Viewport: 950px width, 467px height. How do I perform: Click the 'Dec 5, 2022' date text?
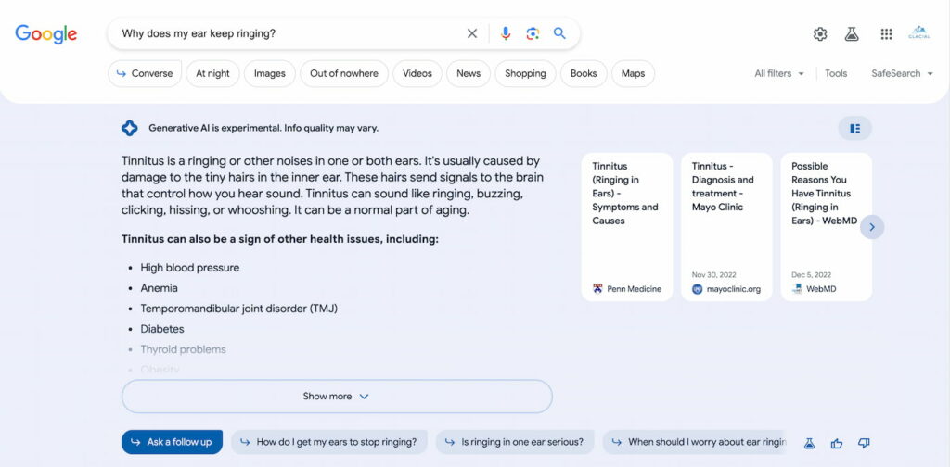click(x=811, y=275)
